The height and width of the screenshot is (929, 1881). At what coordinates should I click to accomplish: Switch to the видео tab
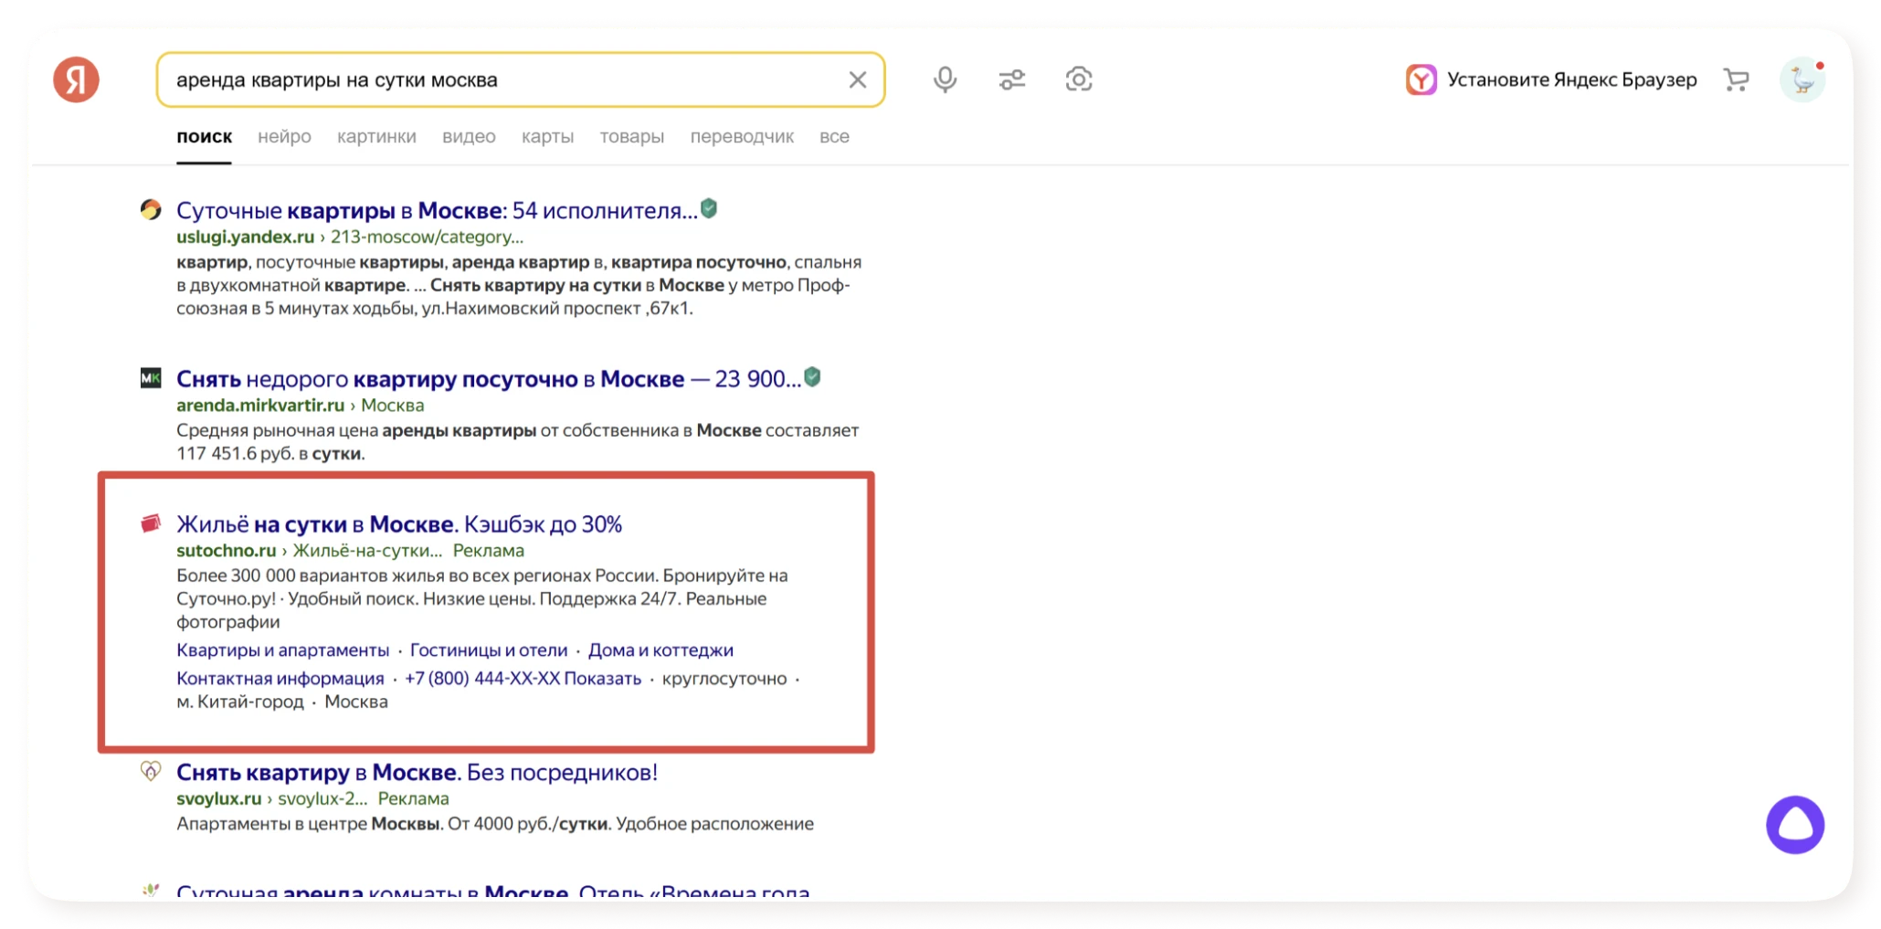(469, 136)
